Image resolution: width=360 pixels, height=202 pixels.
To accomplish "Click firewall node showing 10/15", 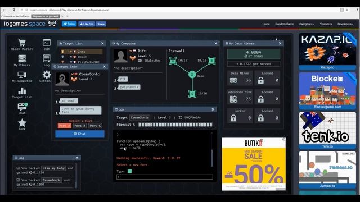I will [x=173, y=61].
